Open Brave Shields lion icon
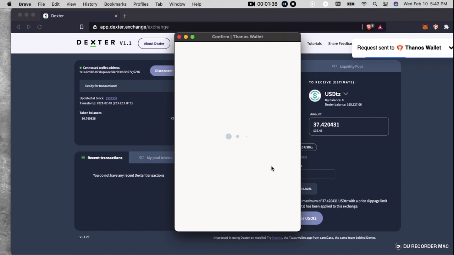 click(369, 27)
